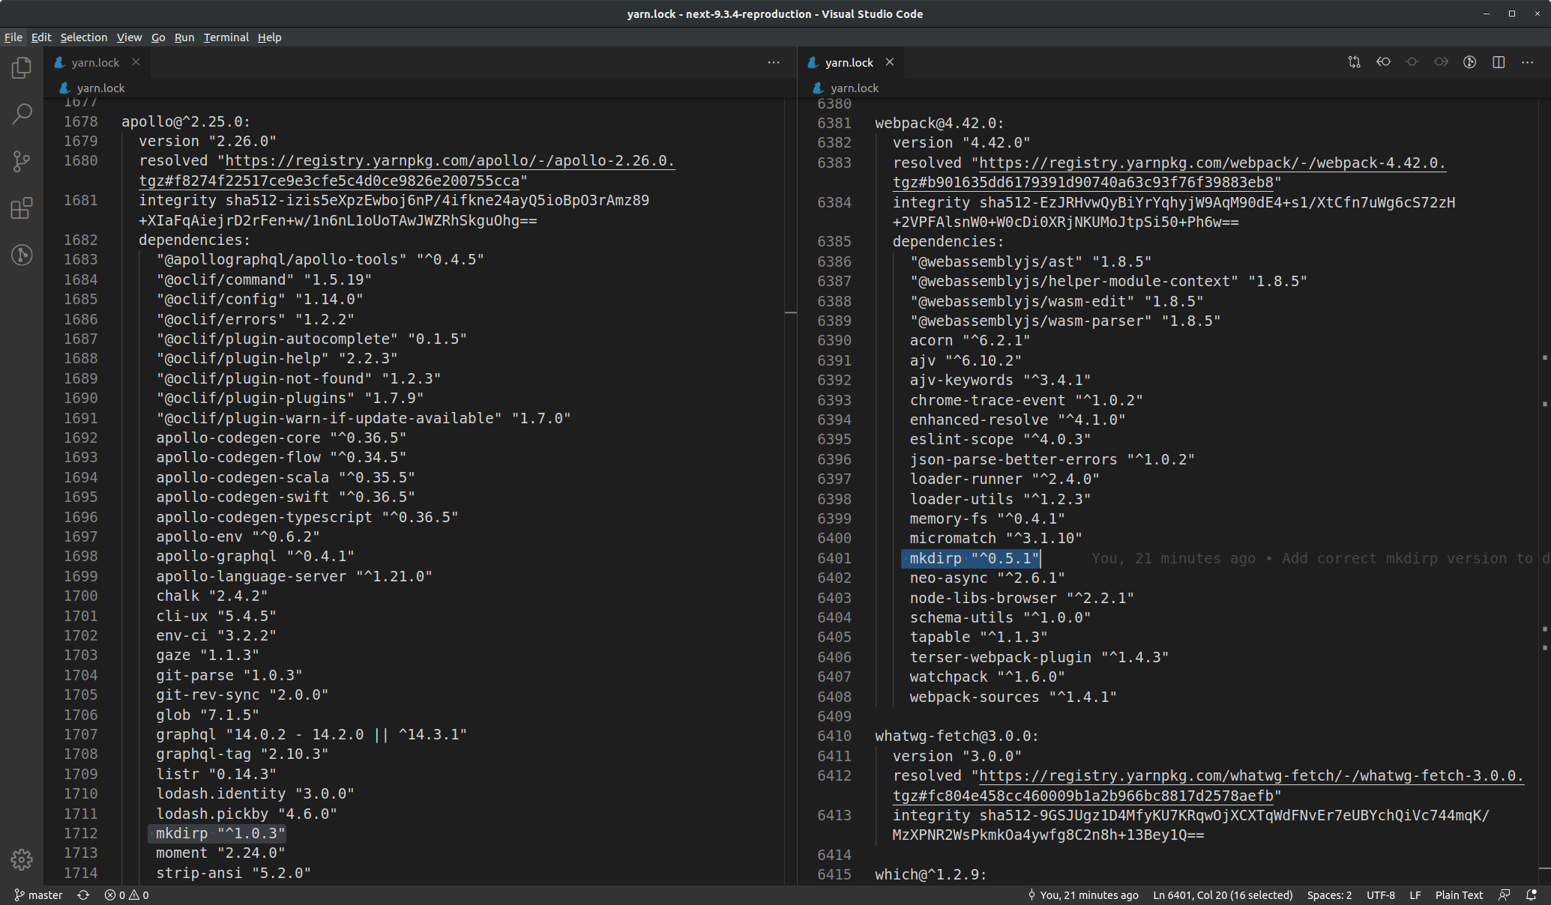1551x905 pixels.
Task: Open the Manage gear menu
Action: [x=22, y=859]
